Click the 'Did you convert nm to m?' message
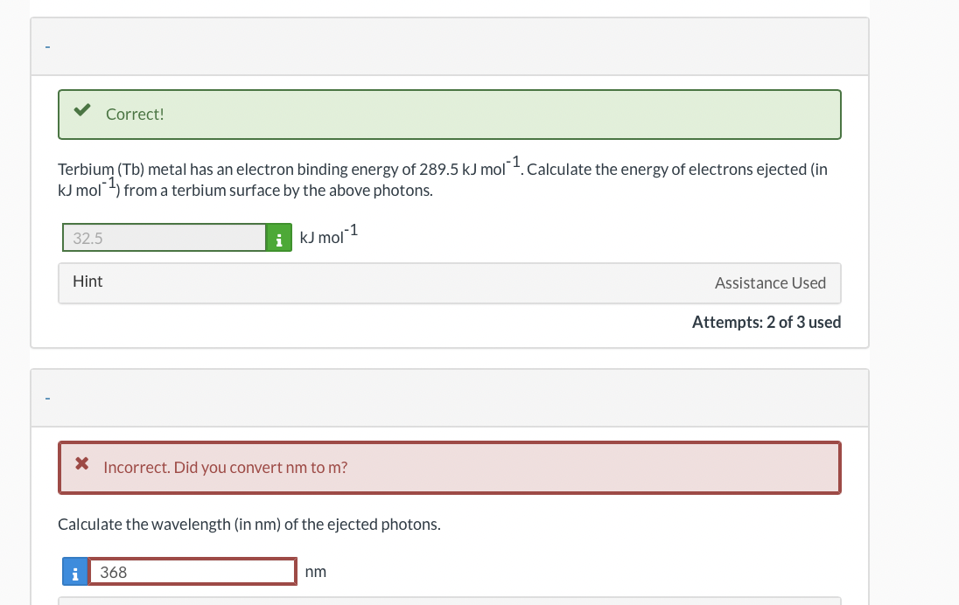 pos(261,468)
